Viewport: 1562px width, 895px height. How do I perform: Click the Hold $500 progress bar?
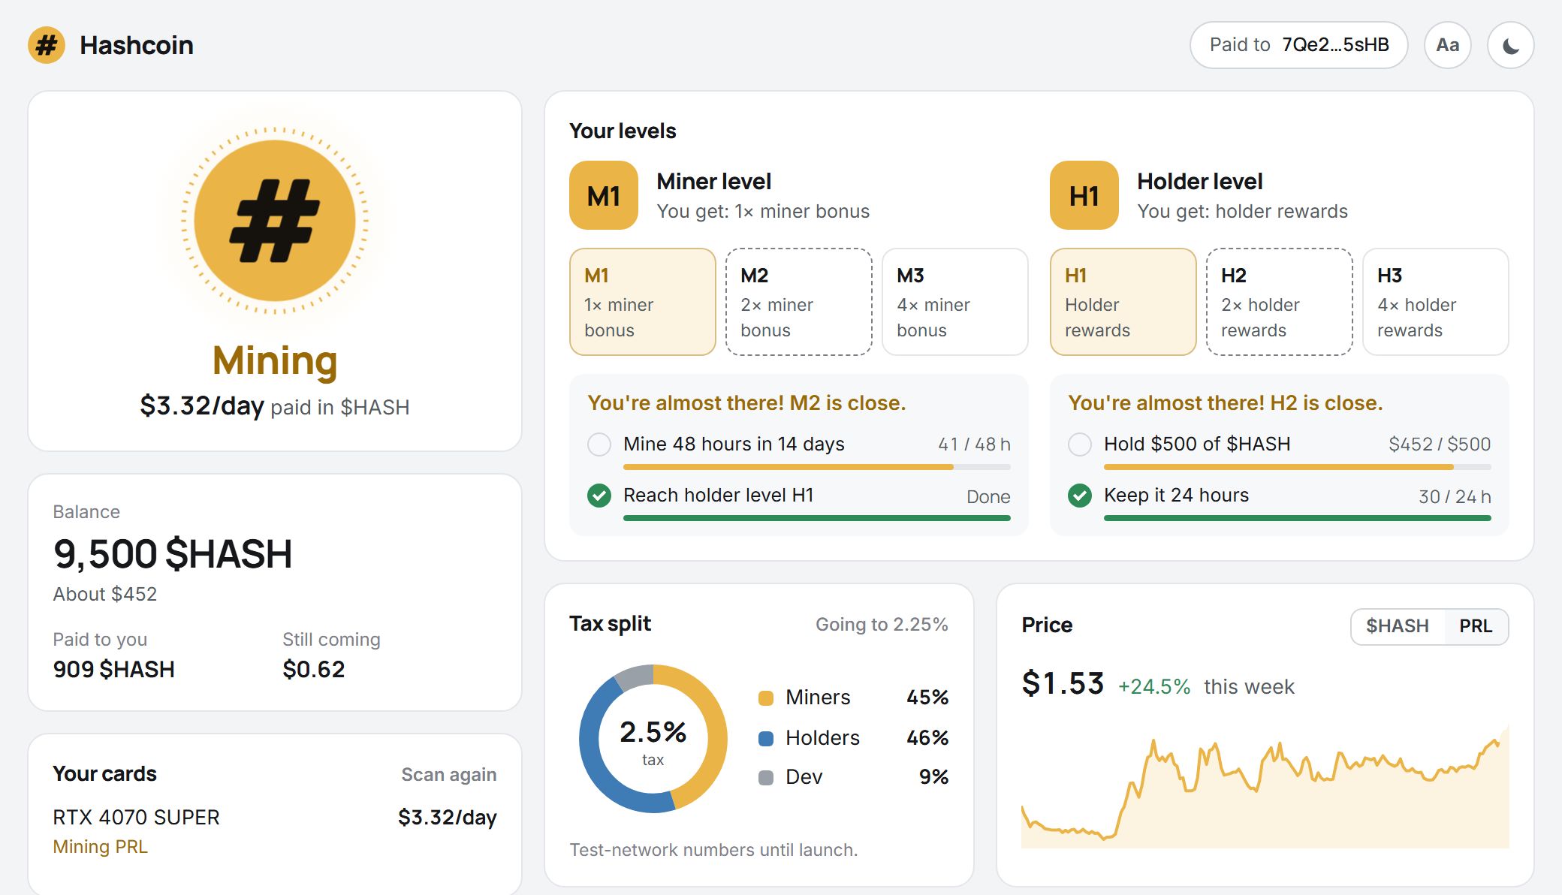tap(1298, 467)
